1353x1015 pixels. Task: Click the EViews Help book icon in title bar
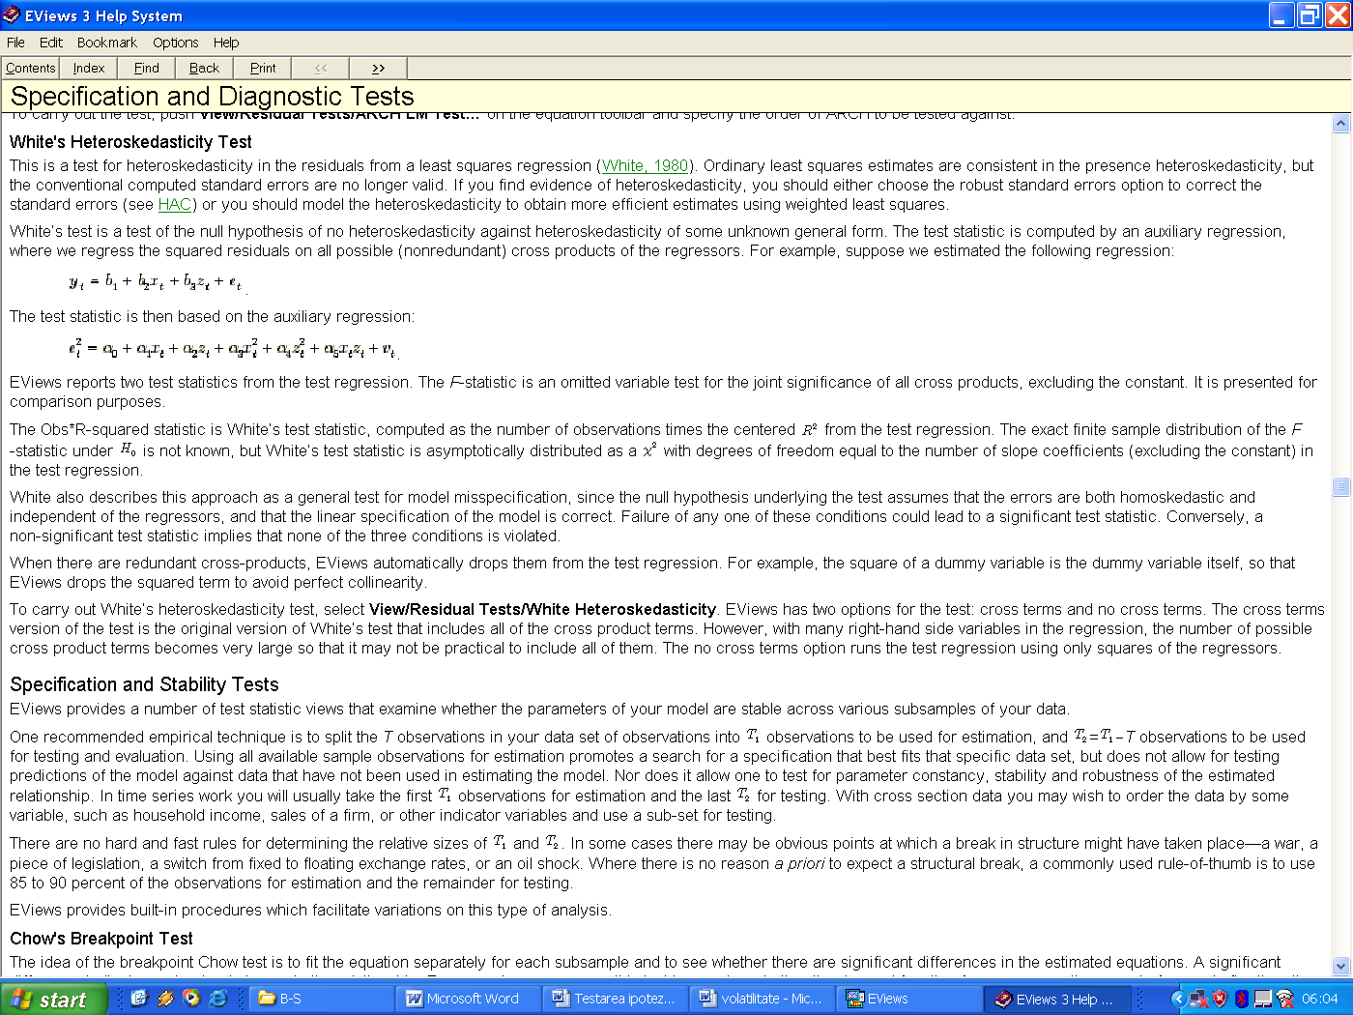point(12,14)
